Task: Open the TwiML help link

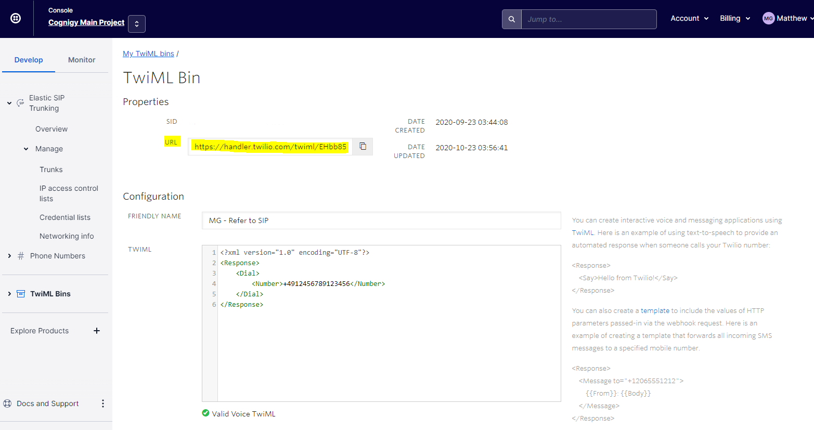Action: pyautogui.click(x=583, y=233)
